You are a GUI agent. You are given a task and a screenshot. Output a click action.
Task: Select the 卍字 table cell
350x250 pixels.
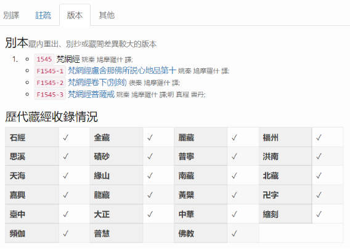point(285,195)
